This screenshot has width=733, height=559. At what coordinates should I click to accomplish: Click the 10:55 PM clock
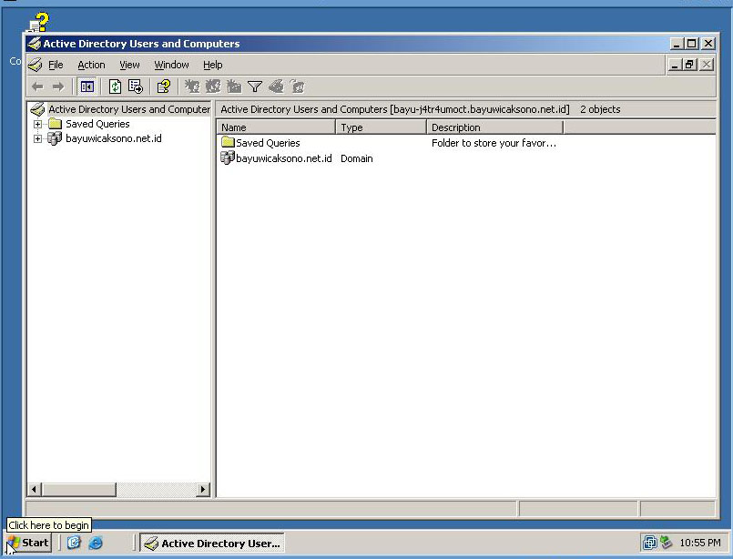pos(700,543)
